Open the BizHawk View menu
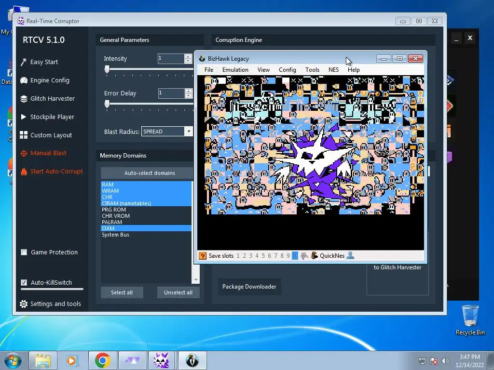The image size is (494, 370). (x=263, y=70)
